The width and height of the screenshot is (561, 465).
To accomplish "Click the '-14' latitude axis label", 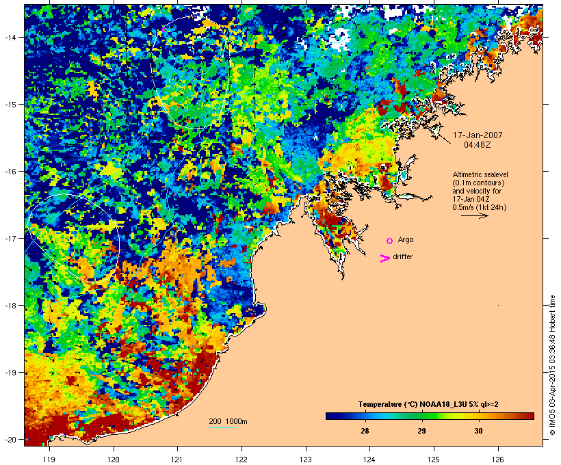I will point(10,37).
